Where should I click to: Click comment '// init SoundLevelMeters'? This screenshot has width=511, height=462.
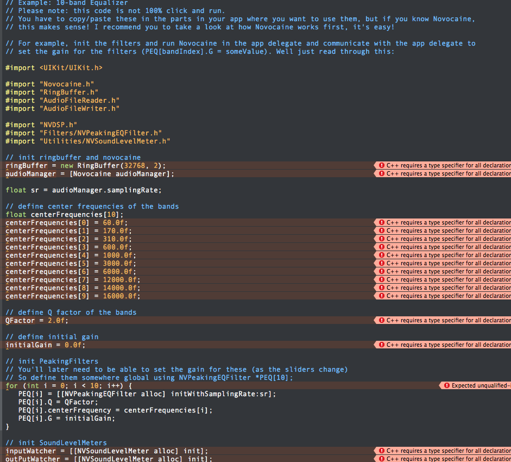click(x=56, y=443)
